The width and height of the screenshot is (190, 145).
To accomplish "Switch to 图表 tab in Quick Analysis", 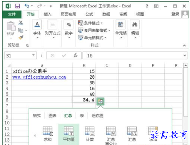I will 52,116.
